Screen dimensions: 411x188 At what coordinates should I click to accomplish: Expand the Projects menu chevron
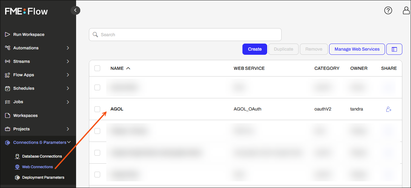pos(68,129)
